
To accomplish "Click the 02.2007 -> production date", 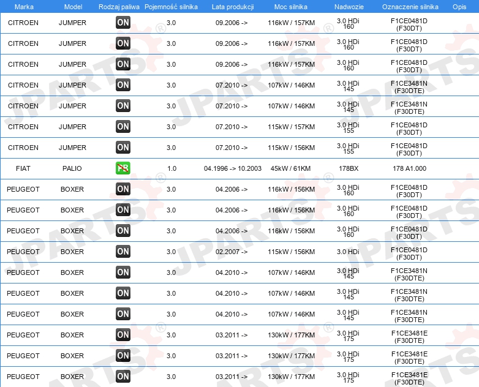I will click(232, 252).
